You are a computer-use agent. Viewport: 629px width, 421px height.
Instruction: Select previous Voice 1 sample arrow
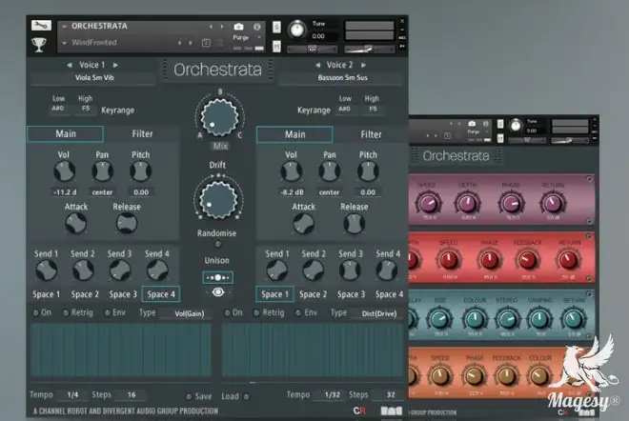pyautogui.click(x=70, y=65)
